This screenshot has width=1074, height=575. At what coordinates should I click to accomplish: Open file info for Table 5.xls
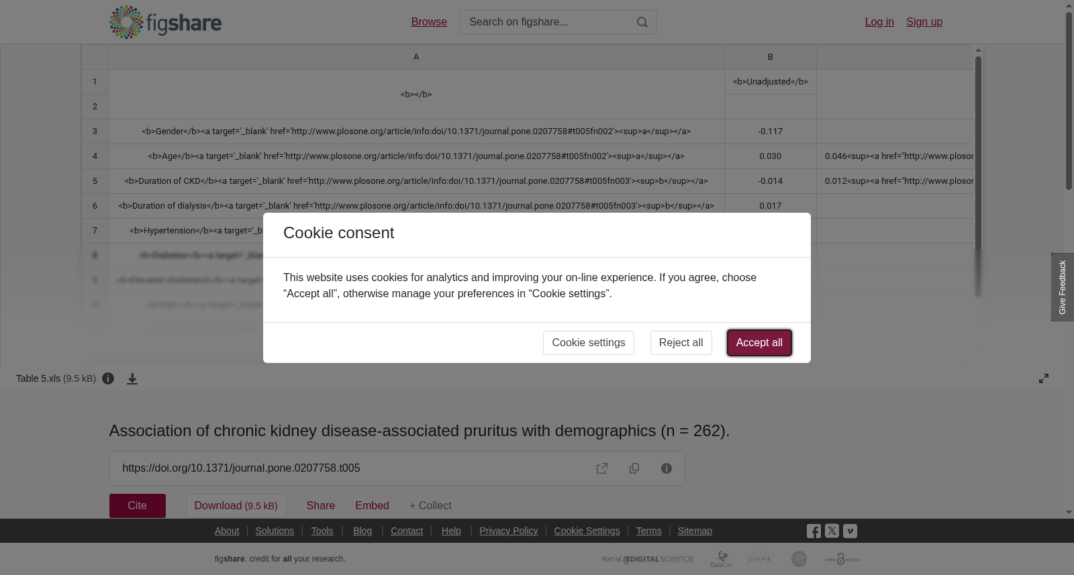(x=108, y=378)
